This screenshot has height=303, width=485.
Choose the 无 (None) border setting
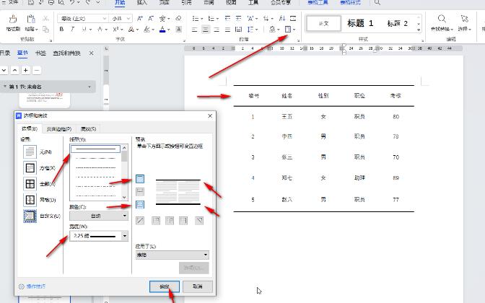click(30, 151)
